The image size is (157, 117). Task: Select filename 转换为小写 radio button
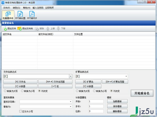pyautogui.click(x=22, y=91)
